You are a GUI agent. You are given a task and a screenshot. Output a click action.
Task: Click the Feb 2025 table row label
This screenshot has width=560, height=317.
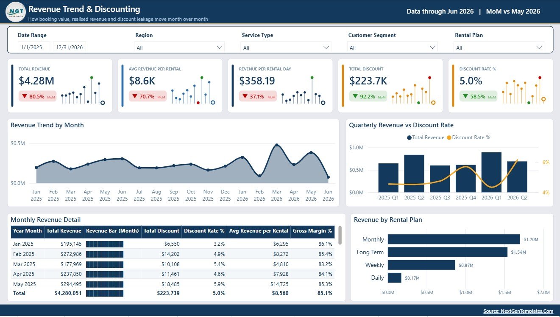(23, 254)
